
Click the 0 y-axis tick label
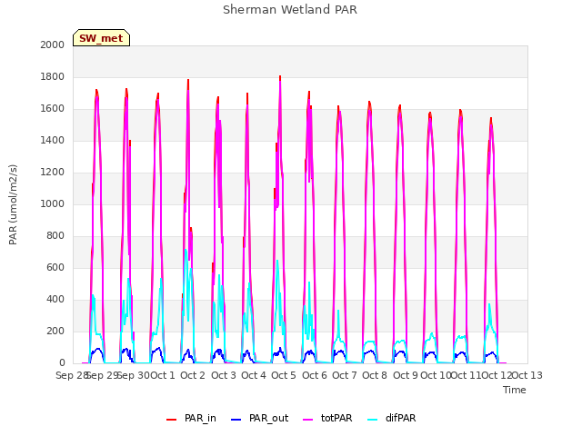click(62, 363)
